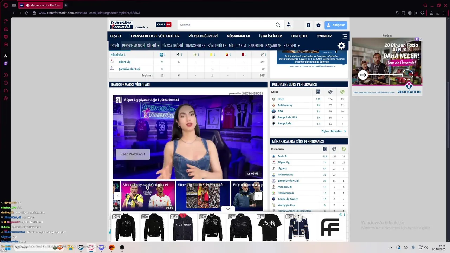Open the Müsabakalar menu
Screen dimensions: 450x253
tap(238, 36)
